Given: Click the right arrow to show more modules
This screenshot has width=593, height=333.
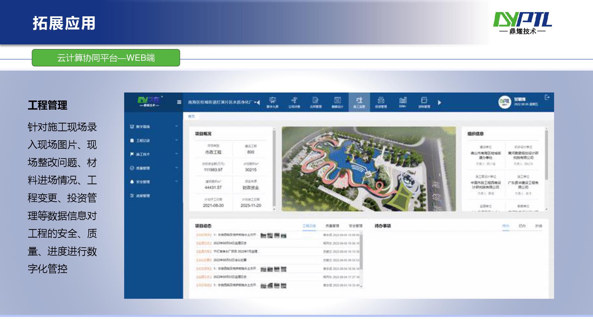Looking at the screenshot, I should [x=439, y=102].
